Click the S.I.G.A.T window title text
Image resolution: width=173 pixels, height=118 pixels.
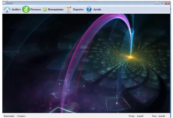[x=10, y=3]
